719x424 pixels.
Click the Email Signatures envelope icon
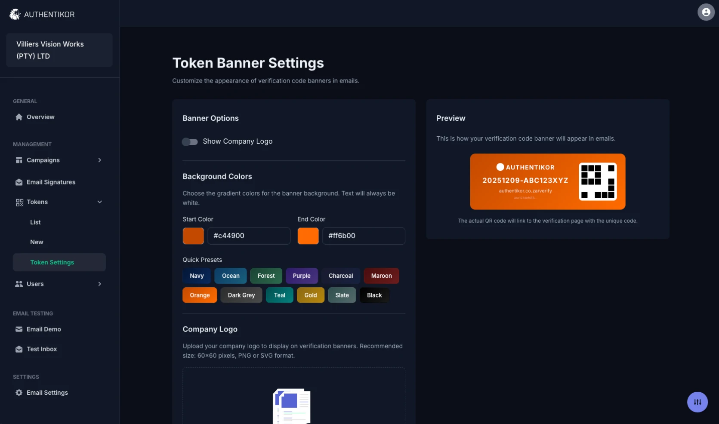(x=19, y=182)
